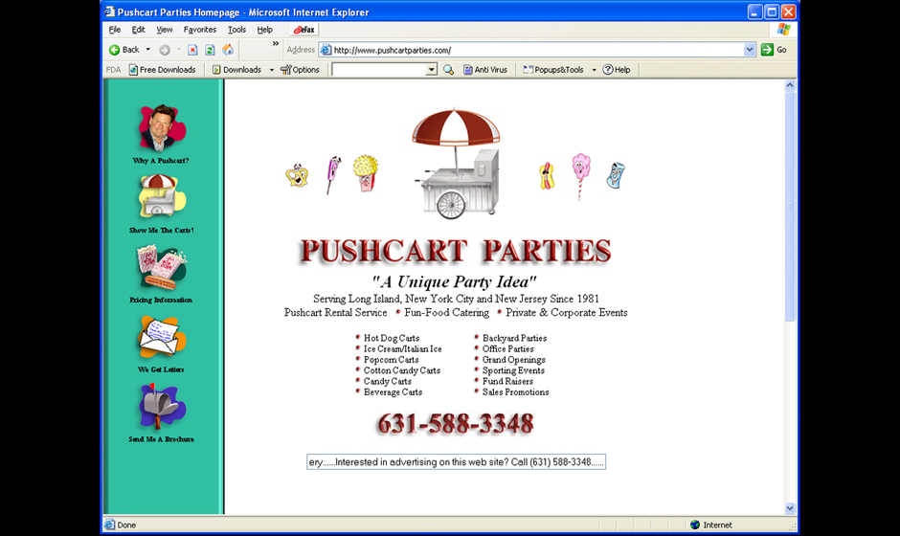Click the popcorn Pricing Information icon
This screenshot has height=536, width=900.
(x=161, y=268)
